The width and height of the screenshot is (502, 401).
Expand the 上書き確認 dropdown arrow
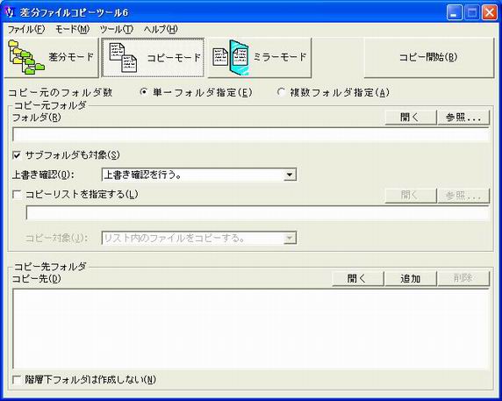(290, 175)
